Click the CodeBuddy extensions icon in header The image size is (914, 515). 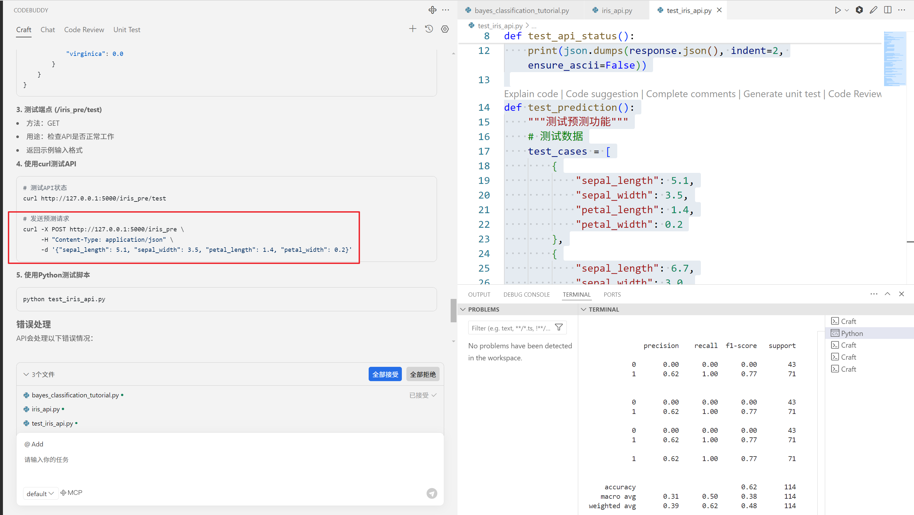(x=432, y=10)
